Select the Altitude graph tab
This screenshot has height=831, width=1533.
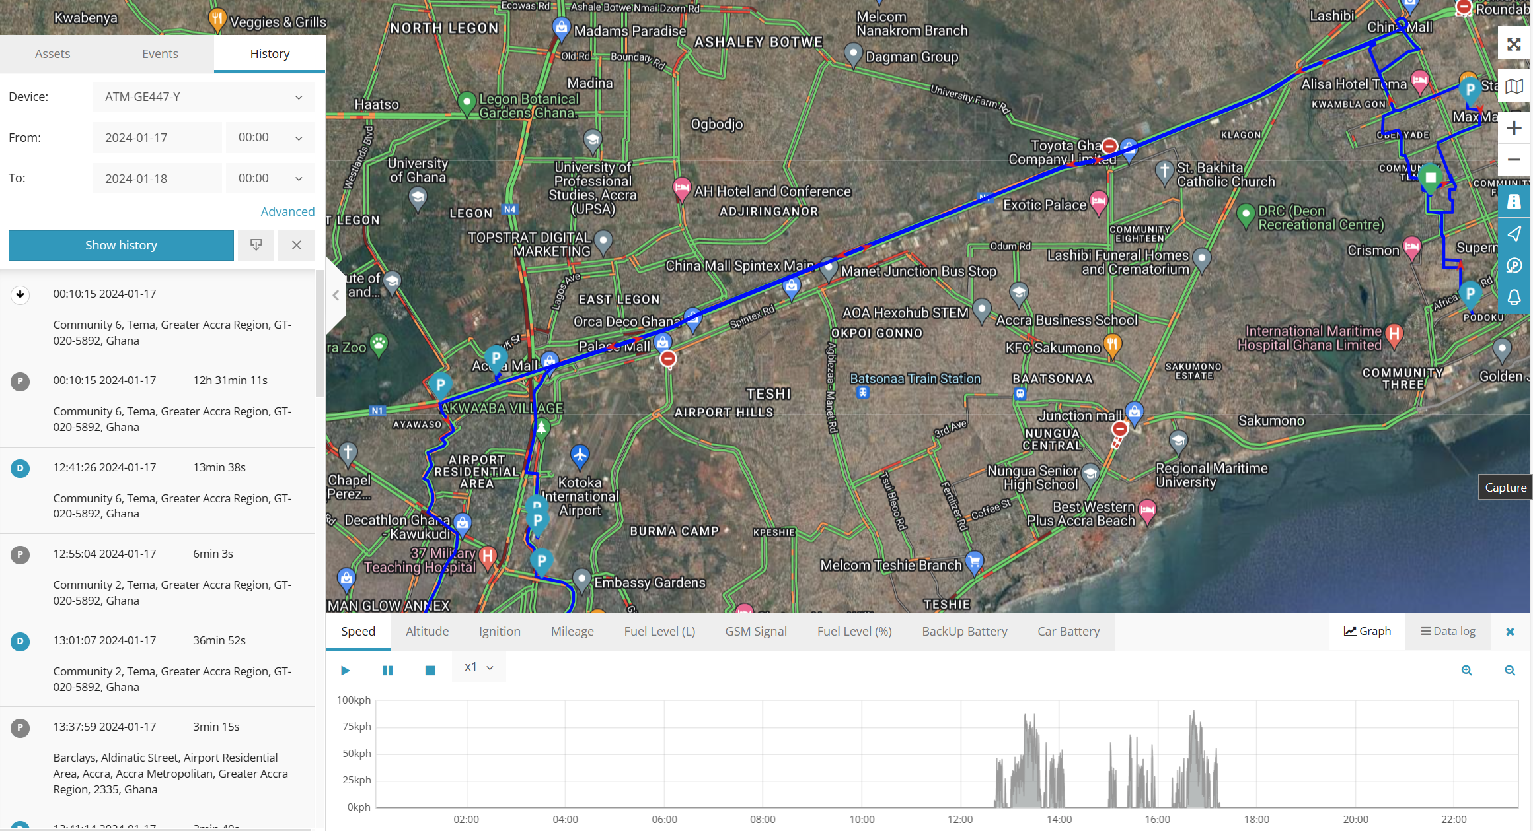427,632
